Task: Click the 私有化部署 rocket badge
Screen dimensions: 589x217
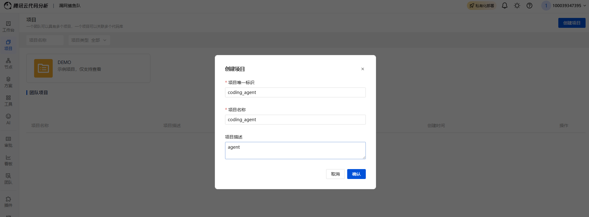Action: [x=481, y=6]
